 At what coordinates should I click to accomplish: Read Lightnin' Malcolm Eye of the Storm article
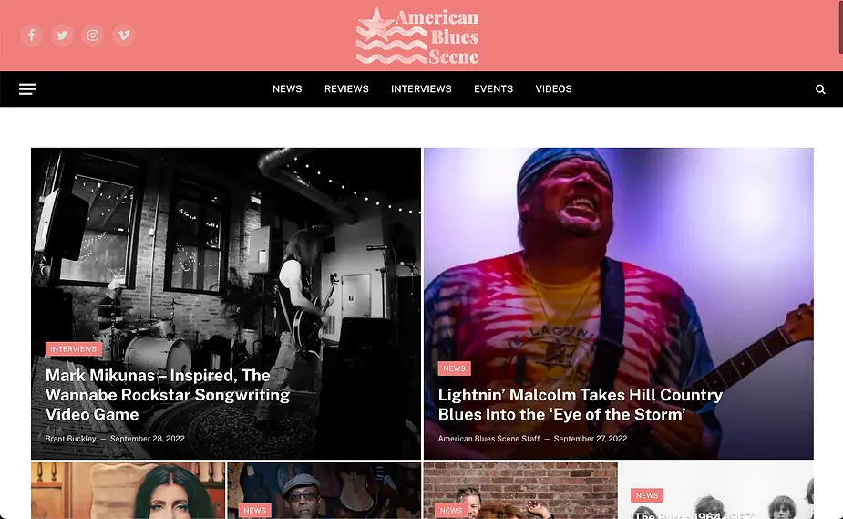(581, 404)
